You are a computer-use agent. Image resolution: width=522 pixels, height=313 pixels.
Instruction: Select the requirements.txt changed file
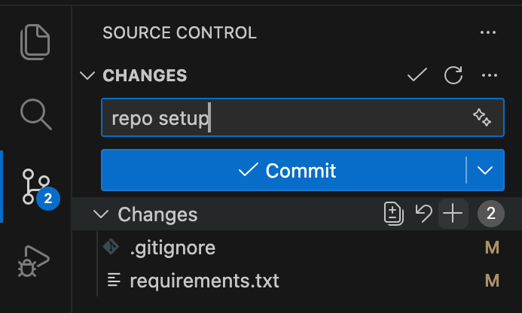tap(204, 281)
